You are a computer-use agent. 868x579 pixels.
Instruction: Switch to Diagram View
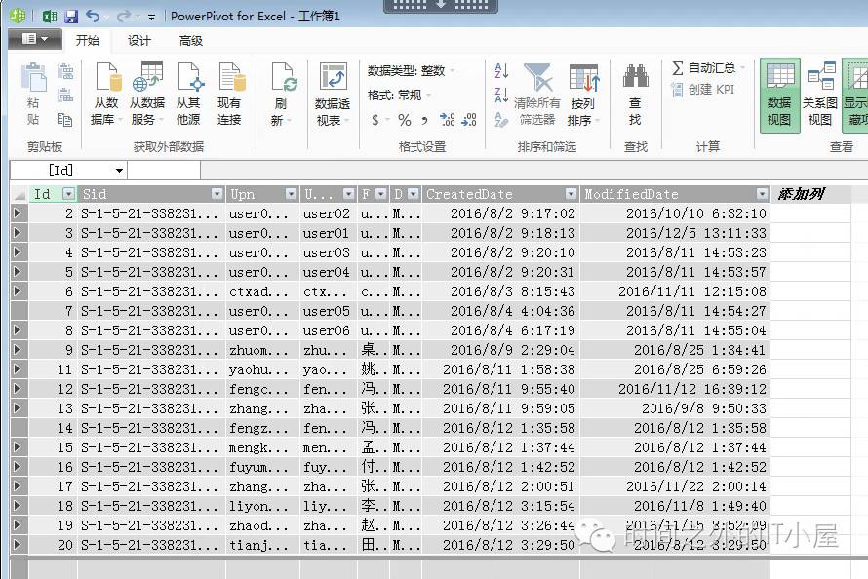pyautogui.click(x=820, y=96)
